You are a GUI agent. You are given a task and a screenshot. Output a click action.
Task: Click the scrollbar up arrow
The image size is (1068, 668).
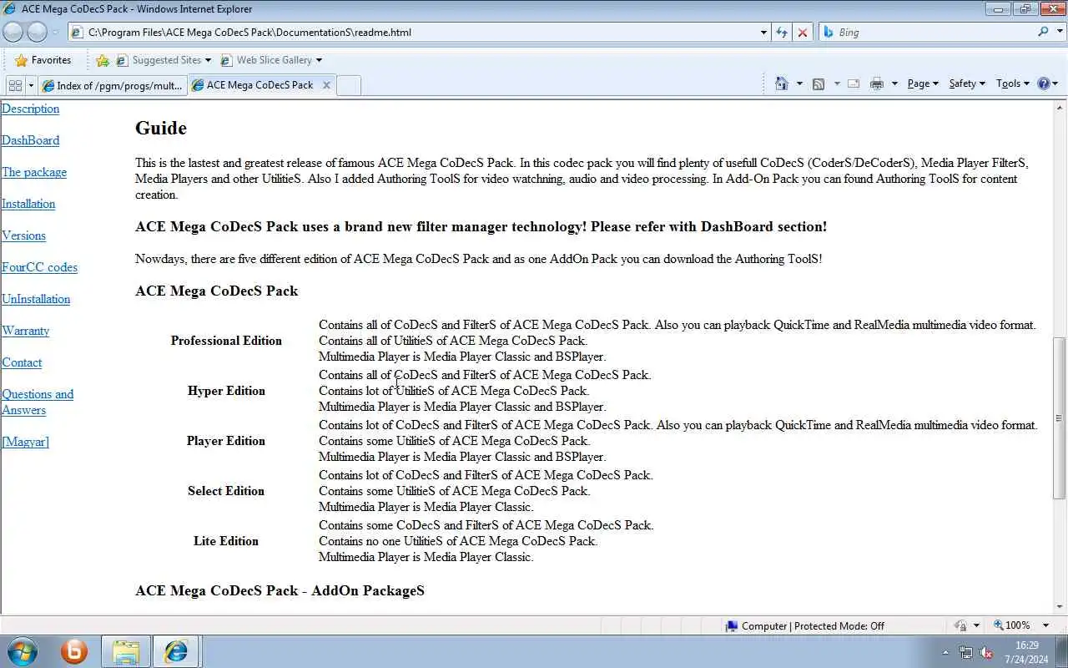[1060, 108]
